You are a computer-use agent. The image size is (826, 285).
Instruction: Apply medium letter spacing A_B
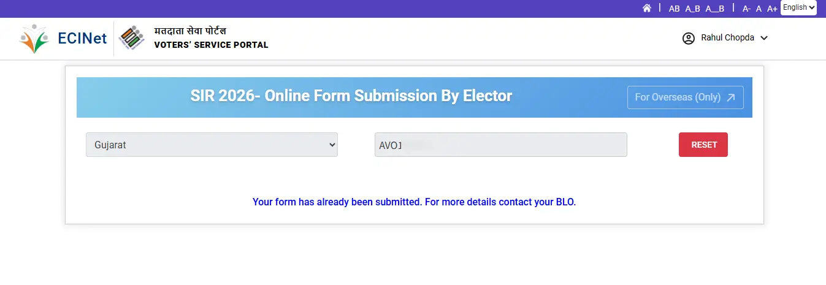pos(692,9)
